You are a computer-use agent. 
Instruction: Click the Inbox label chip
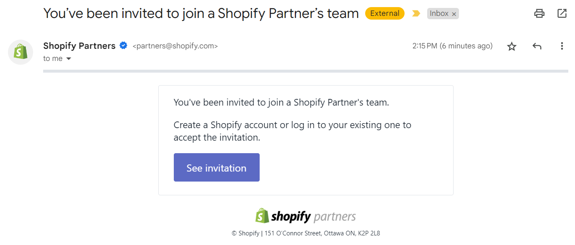pyautogui.click(x=439, y=13)
